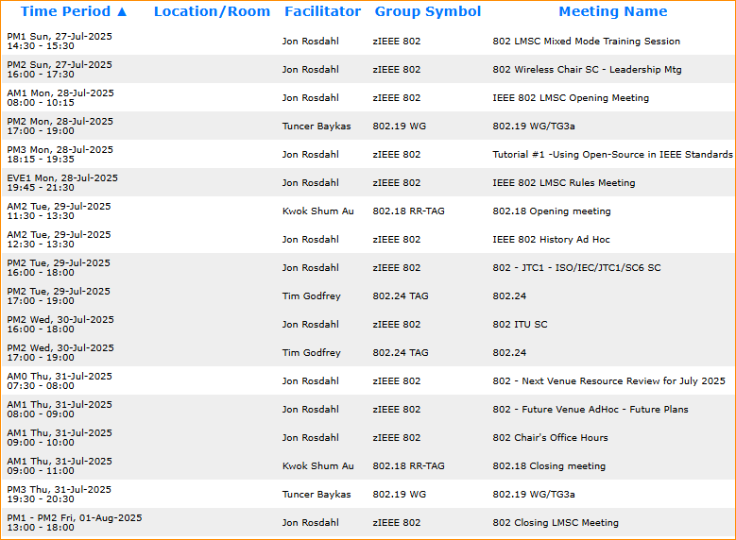Select 'AM1 Thu, 31-Jul-2025 09:00 - 10:00'

pyautogui.click(x=60, y=437)
